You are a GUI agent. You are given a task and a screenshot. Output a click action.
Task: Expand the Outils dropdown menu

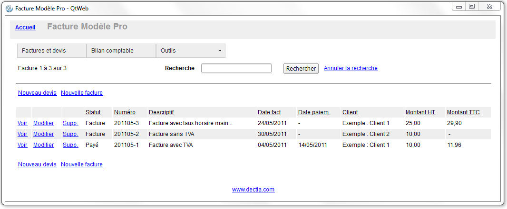coord(191,51)
